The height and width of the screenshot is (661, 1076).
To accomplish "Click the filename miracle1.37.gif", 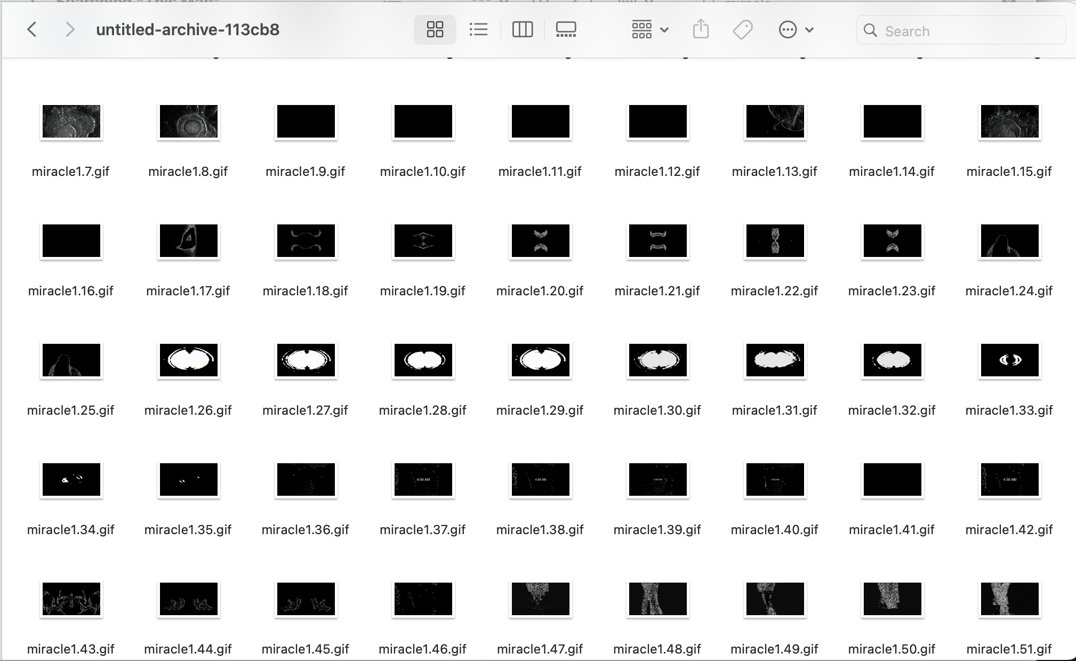I will coord(423,530).
